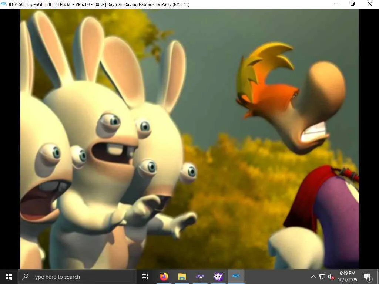Open the purple triangles app in taskbar
379x284 pixels.
[200, 277]
